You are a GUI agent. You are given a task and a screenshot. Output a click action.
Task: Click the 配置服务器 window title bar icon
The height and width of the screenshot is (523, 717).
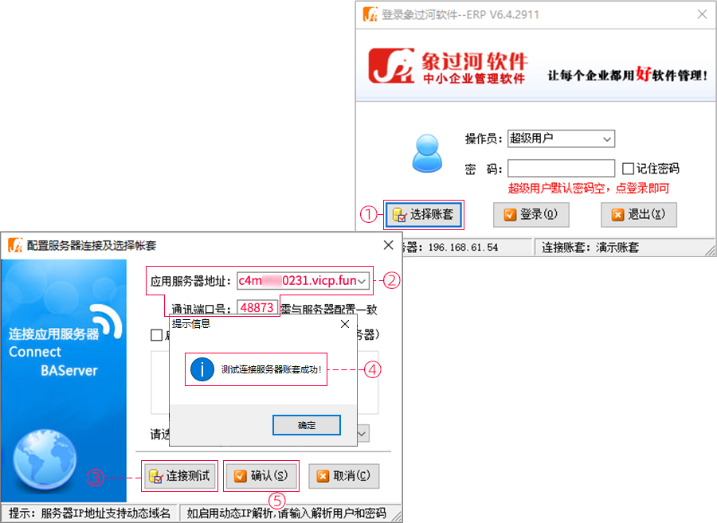pos(15,245)
